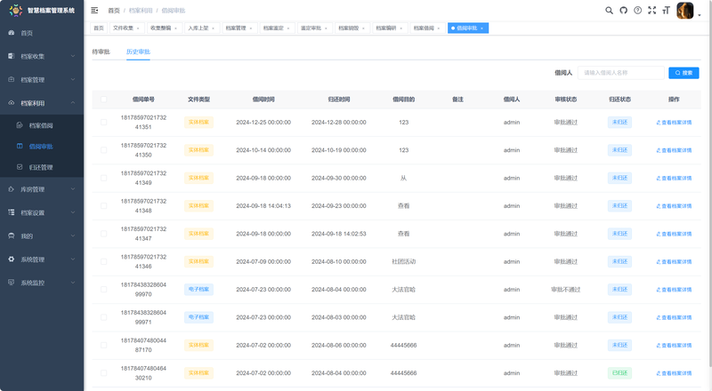Open the font size setting icon
The image size is (712, 391).
[666, 11]
